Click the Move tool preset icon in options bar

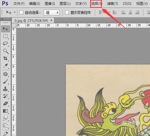tap(9, 12)
